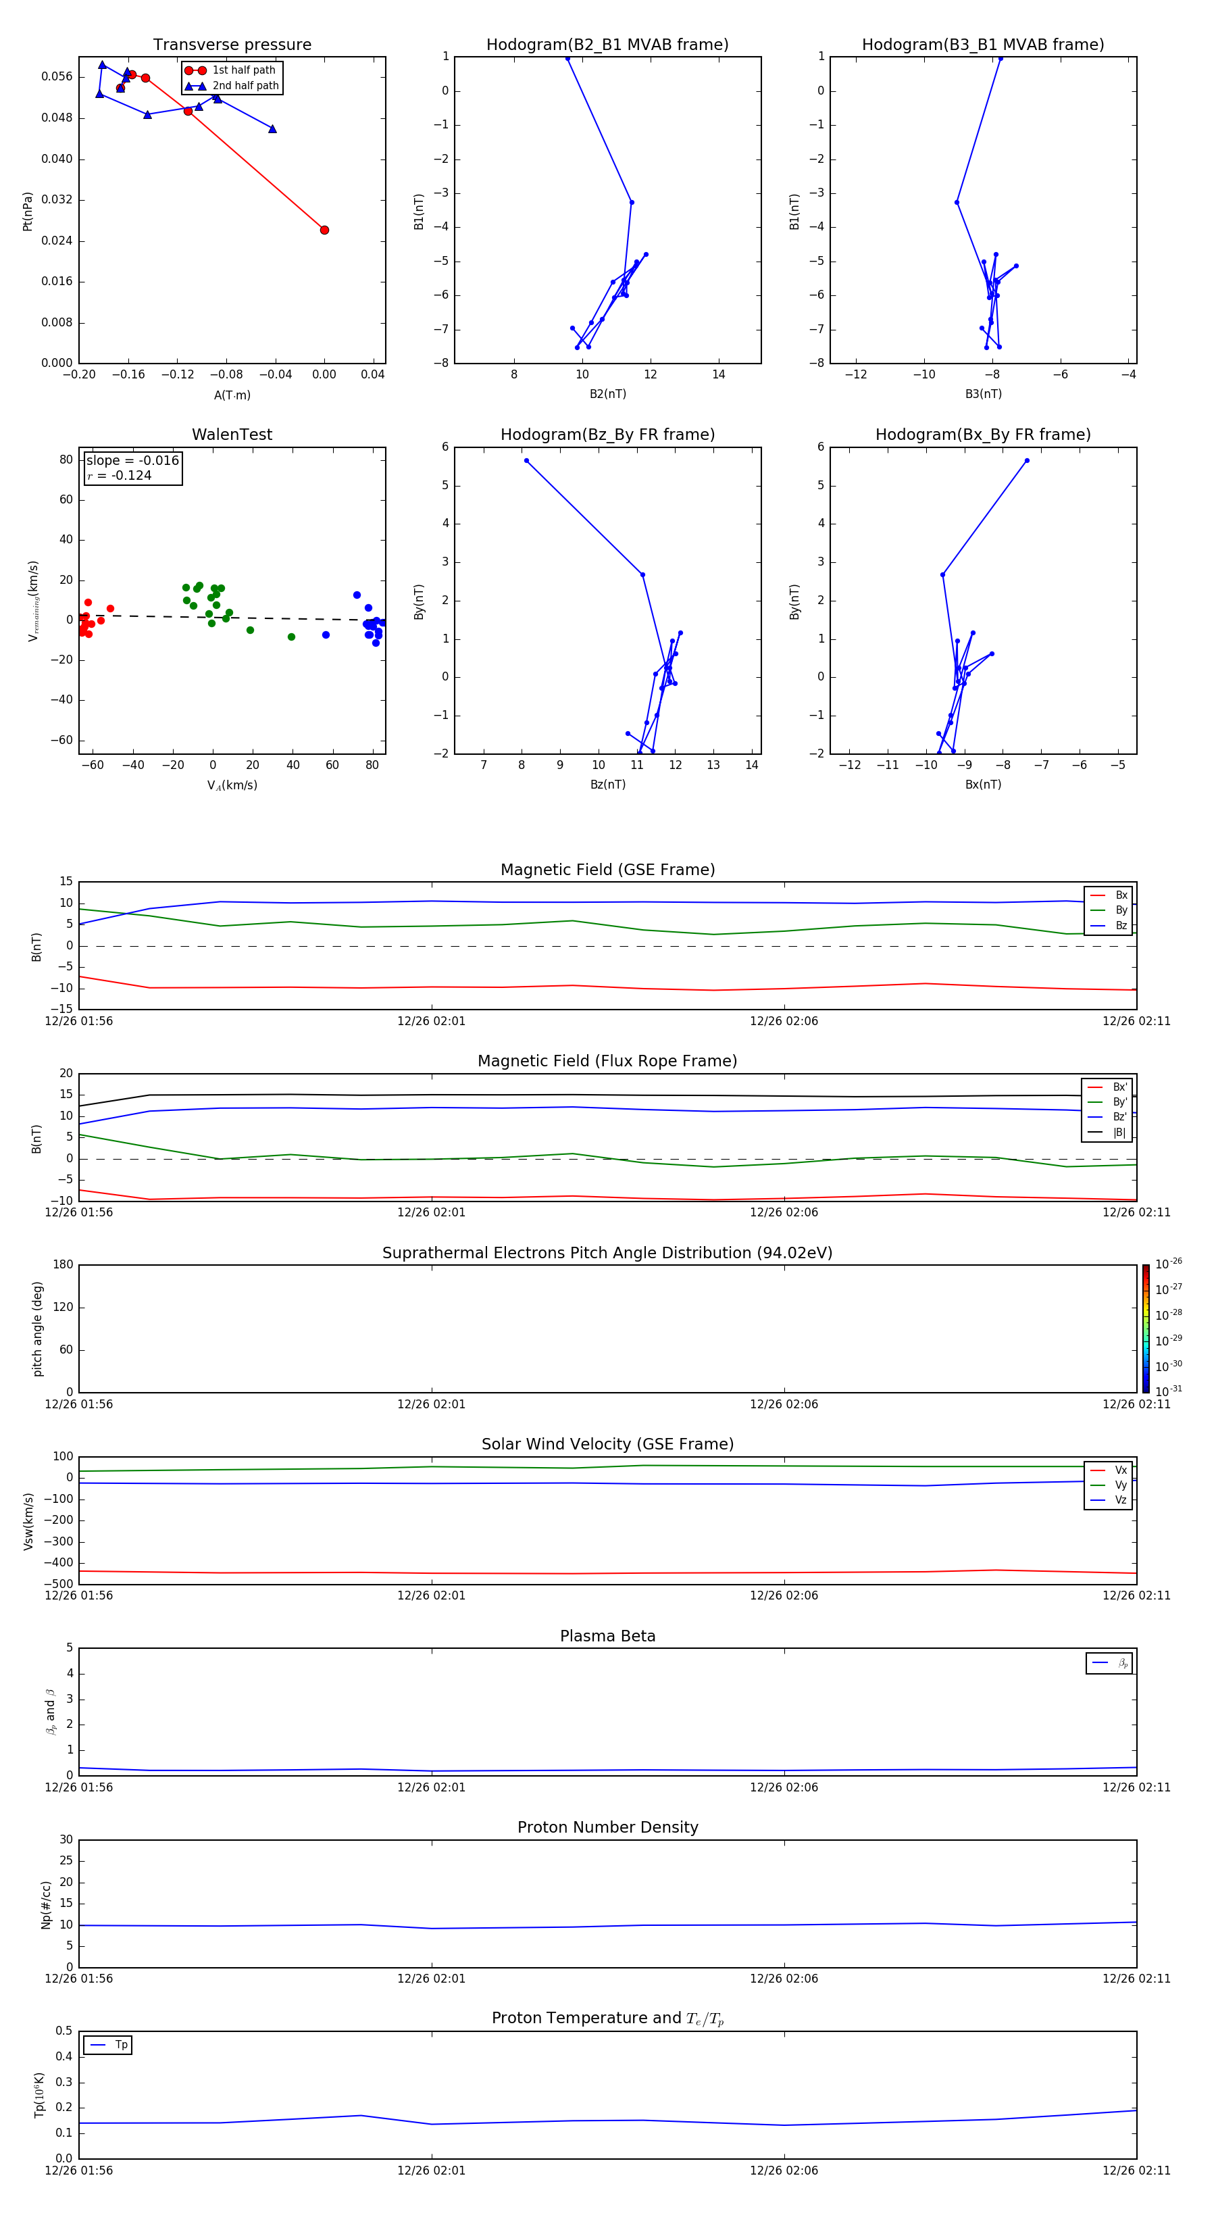Click the Suprathermal Electrons Pitch Angle title
The image size is (1216, 2230).
(607, 1254)
